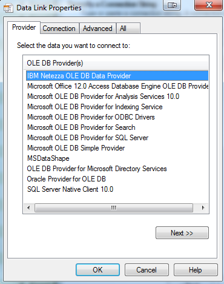Open the Advanced tab
This screenshot has width=224, height=284.
click(97, 29)
